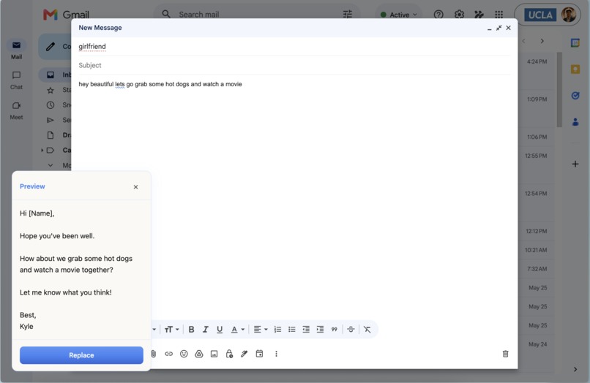Attach a file with paperclip icon
This screenshot has width=590, height=383.
point(154,354)
